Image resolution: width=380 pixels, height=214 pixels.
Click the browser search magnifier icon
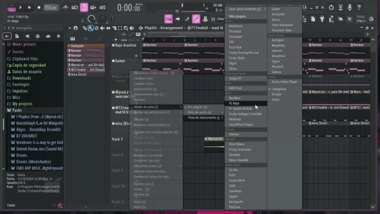(60, 206)
